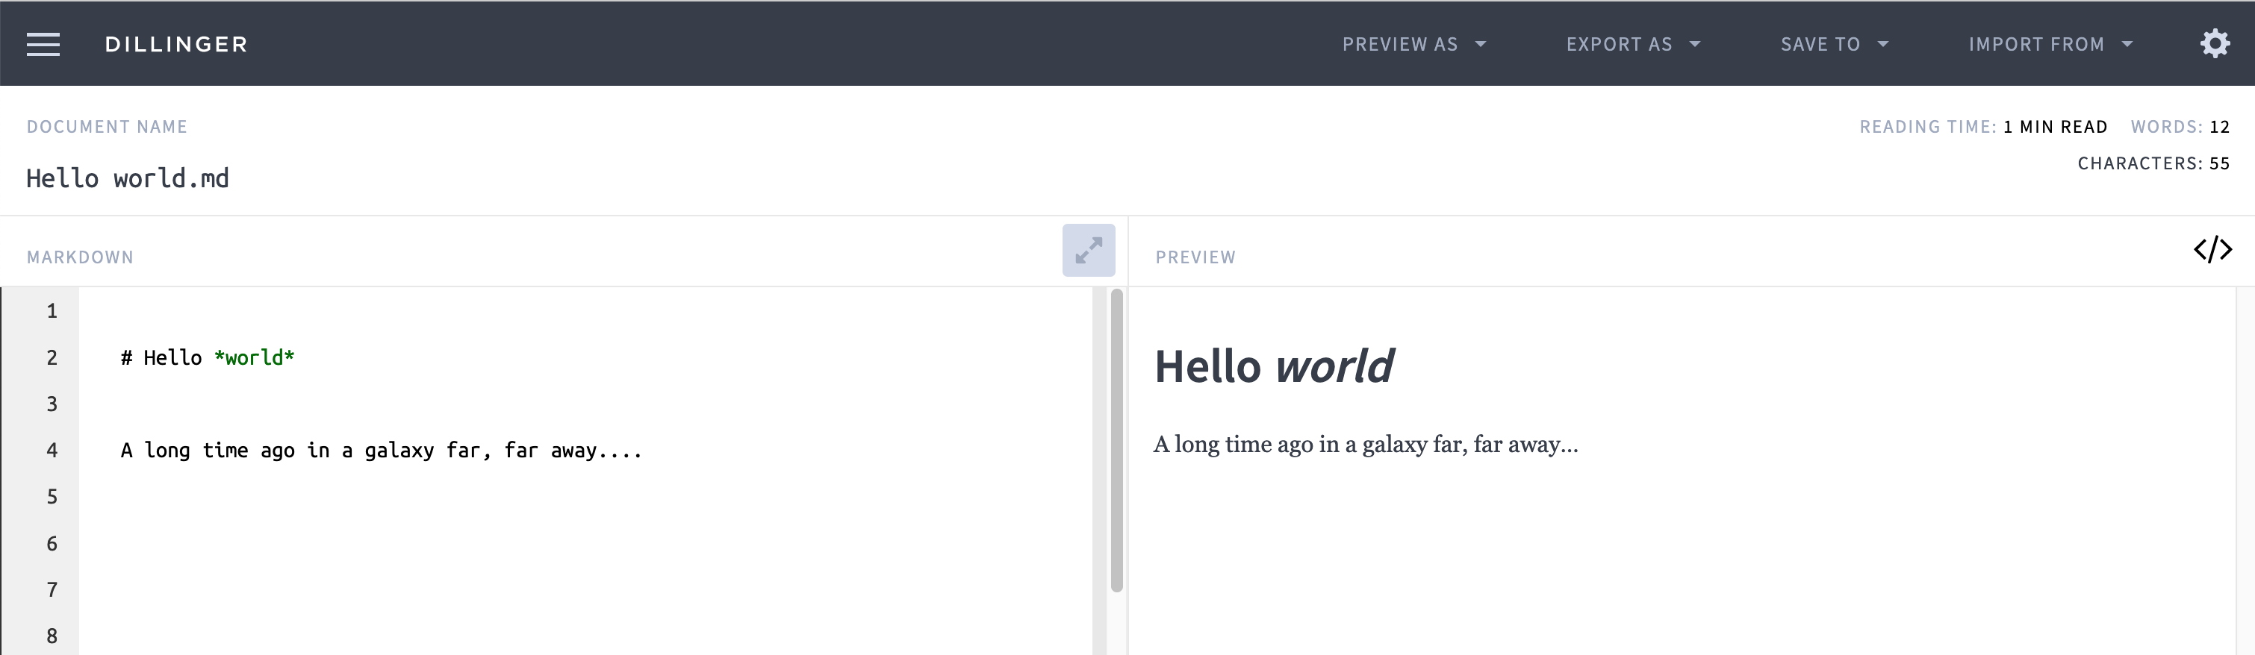2255x655 pixels.
Task: Click the preview paragraph 'A long time ago'
Action: click(1366, 444)
